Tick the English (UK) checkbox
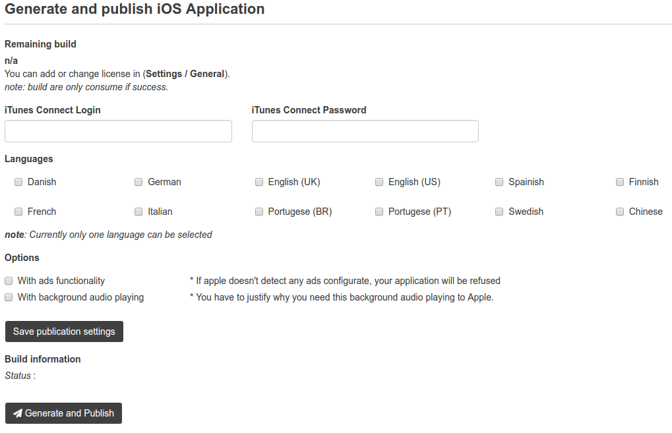Screen dimensions: 672x433 point(259,182)
